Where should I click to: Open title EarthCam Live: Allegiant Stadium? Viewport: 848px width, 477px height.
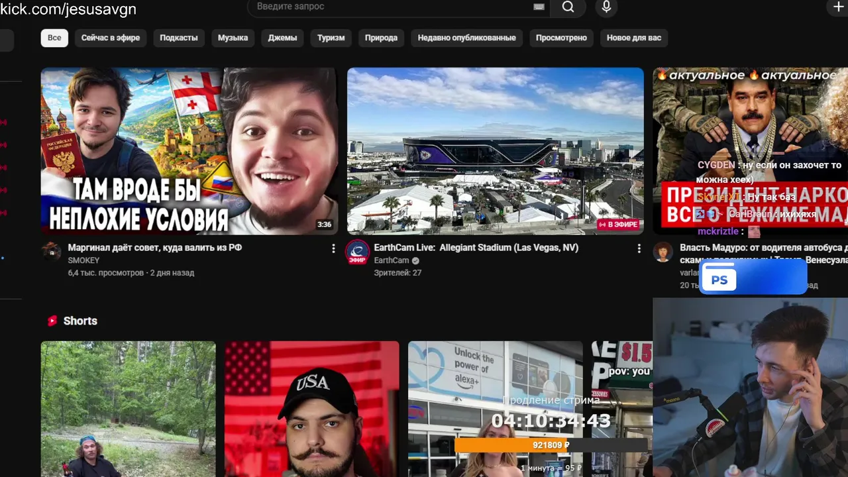click(476, 248)
